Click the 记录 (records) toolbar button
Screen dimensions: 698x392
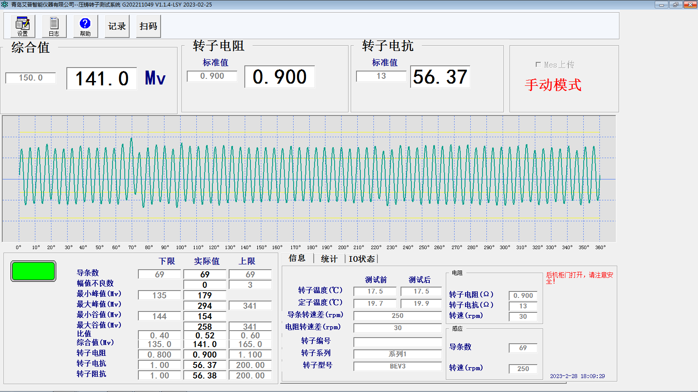[x=116, y=26]
